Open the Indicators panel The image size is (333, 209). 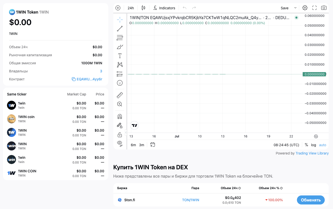tap(164, 8)
